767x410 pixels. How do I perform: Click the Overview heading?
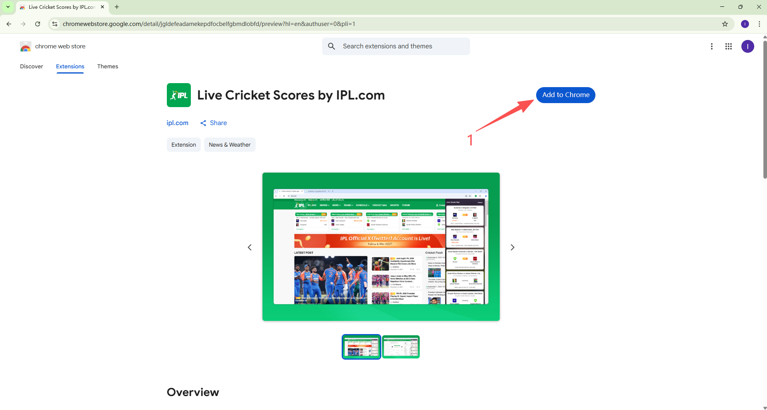pos(193,392)
